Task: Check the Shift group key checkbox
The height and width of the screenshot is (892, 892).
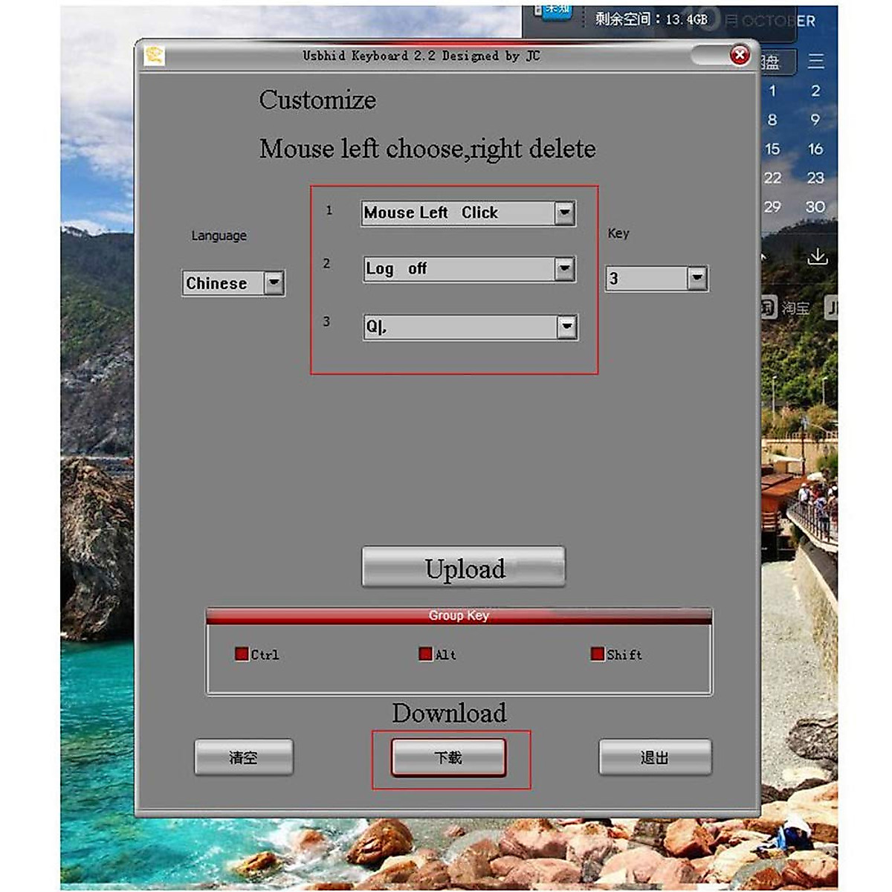Action: (x=597, y=654)
